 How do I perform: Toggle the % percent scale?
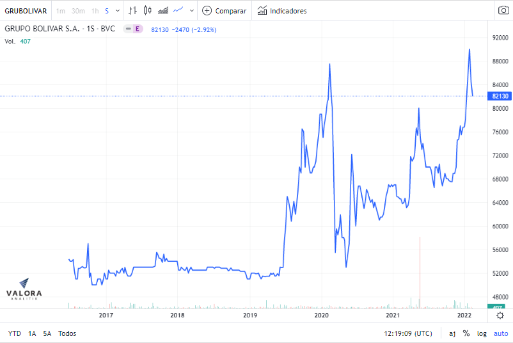[466, 333]
